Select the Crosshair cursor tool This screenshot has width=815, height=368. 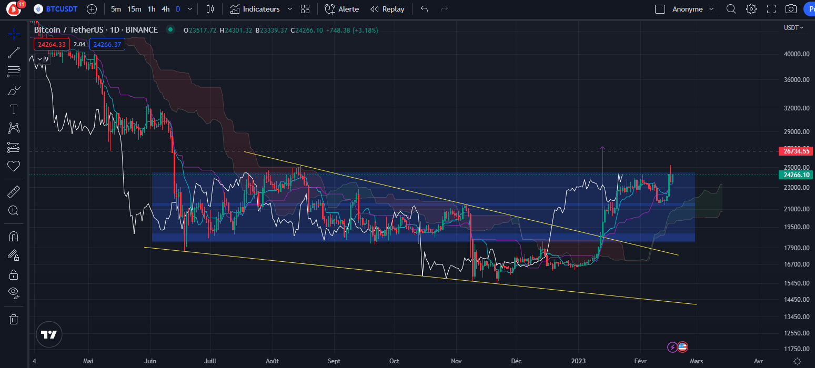(x=14, y=33)
